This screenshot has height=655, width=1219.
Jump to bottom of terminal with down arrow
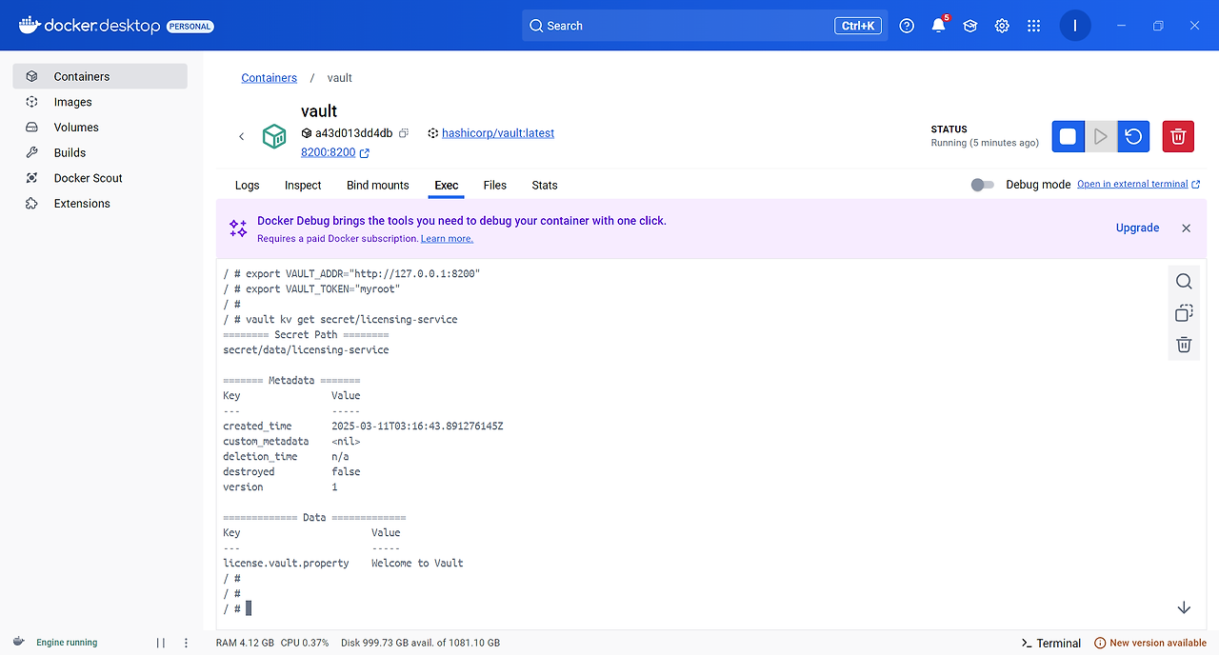1184,607
